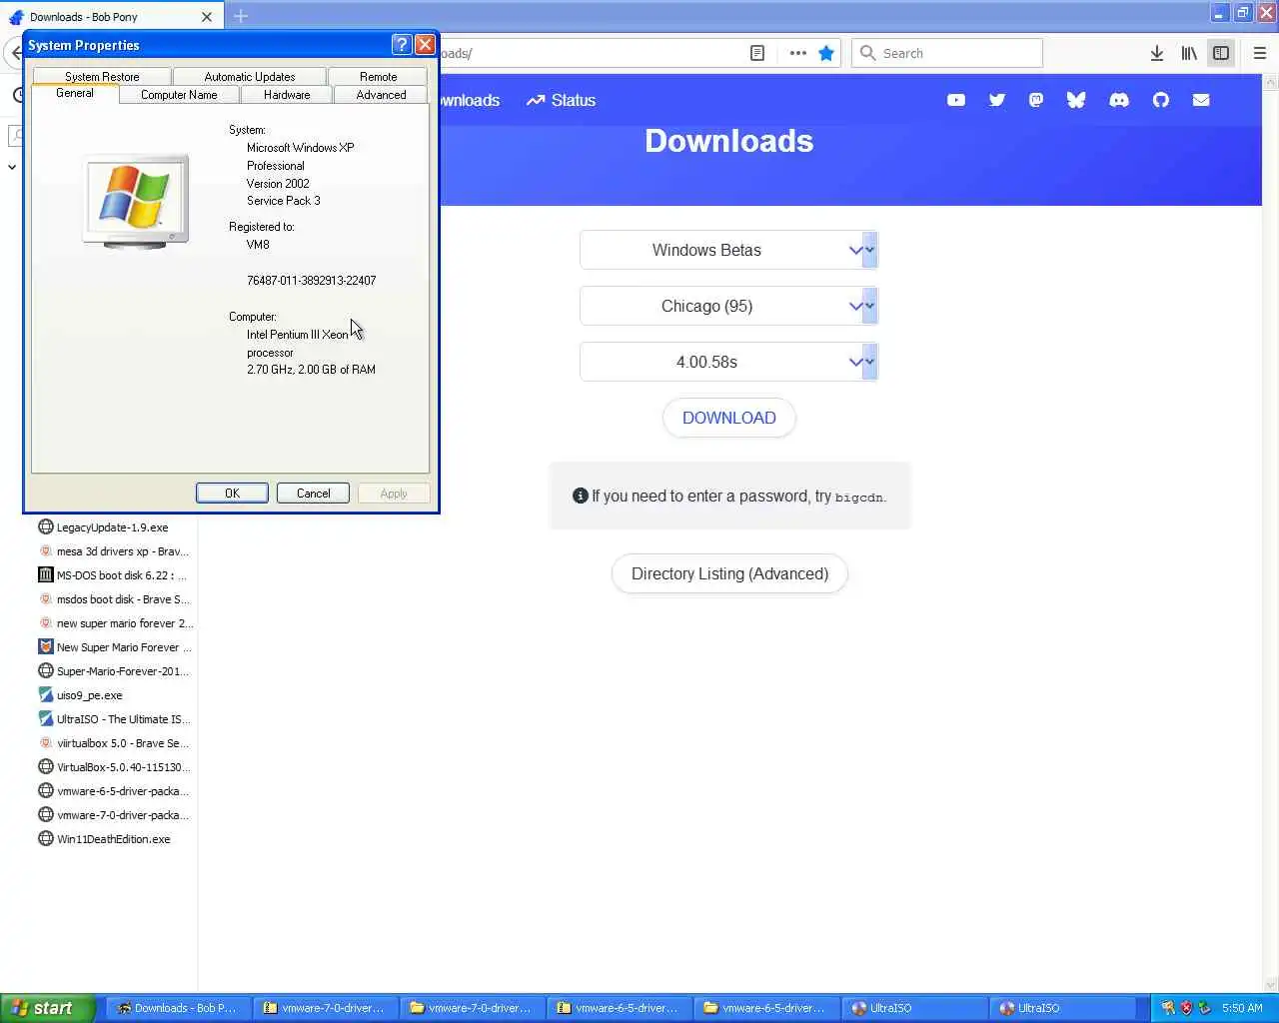Switch to the Remote tab
Screen dimensions: 1279x1023
coord(378,77)
